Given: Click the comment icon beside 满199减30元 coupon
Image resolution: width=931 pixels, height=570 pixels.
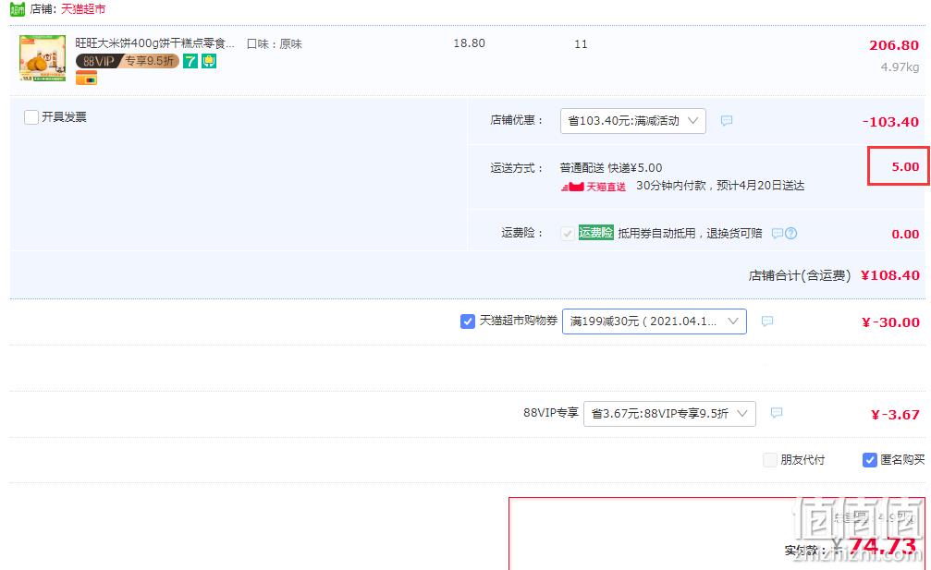Looking at the screenshot, I should click(767, 321).
